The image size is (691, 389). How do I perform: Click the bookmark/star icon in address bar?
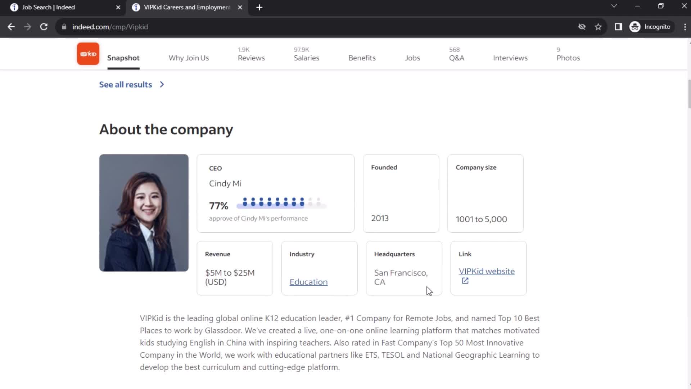point(599,27)
